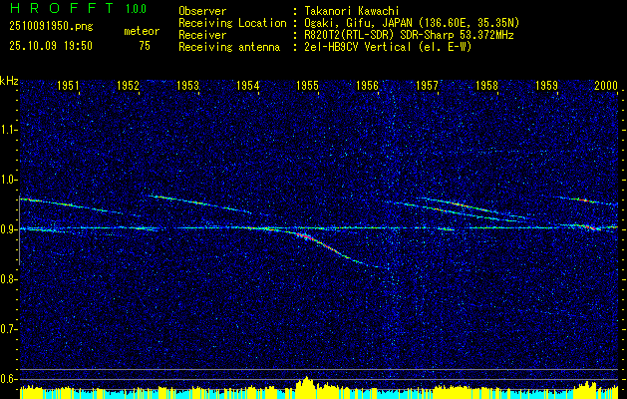The height and width of the screenshot is (399, 627).
Task: Click the 1.1 kHz axis label
Action: pyautogui.click(x=7, y=130)
